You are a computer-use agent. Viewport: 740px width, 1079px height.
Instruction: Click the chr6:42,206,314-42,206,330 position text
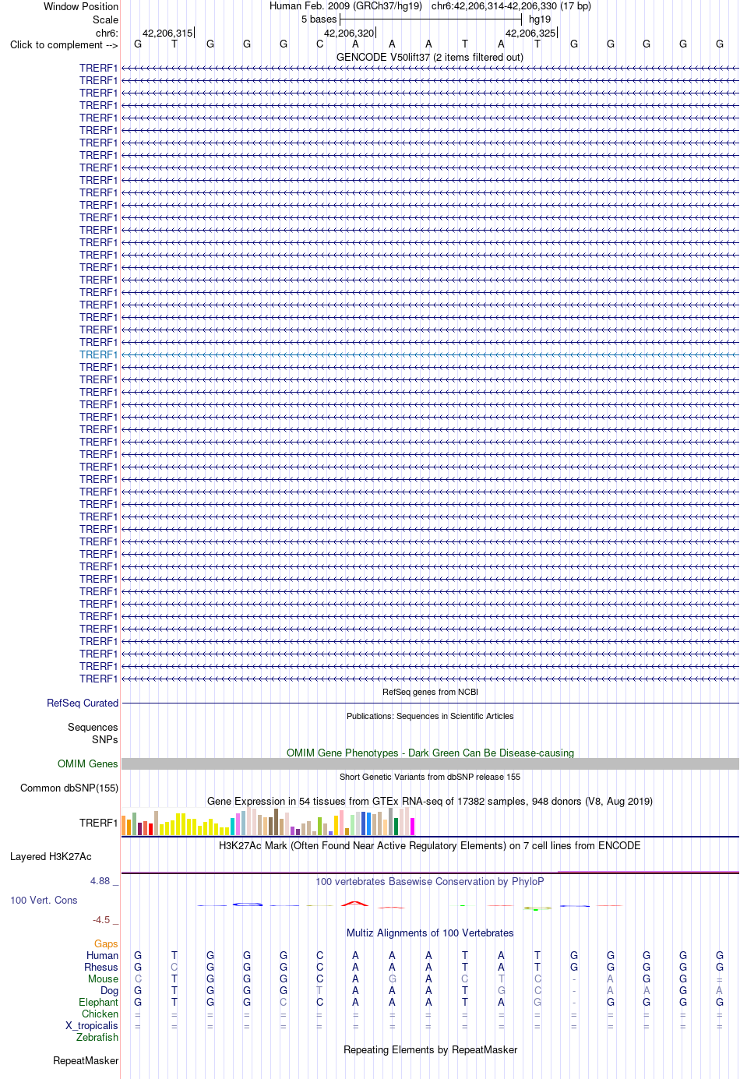coord(494,6)
